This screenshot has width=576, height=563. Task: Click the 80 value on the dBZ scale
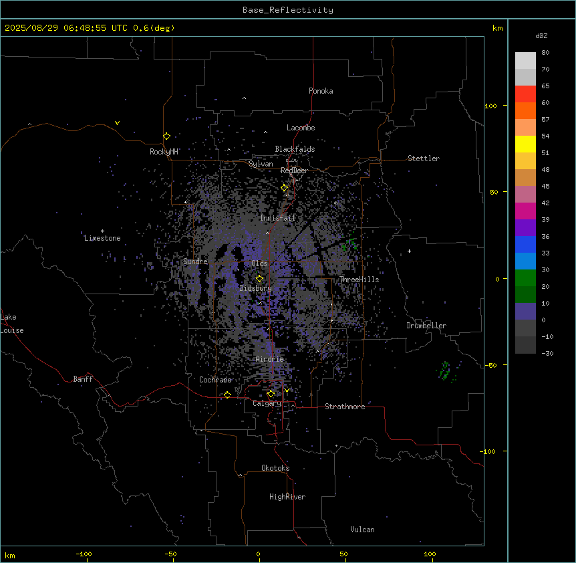point(545,53)
